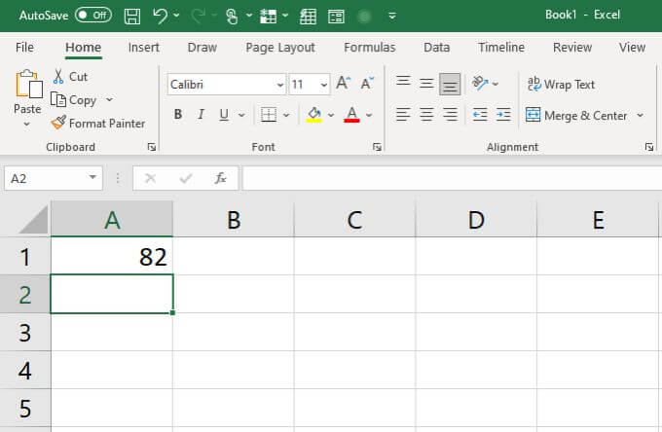Screen dimensions: 662x432
Task: Click the Top Align icon
Action: tap(403, 81)
